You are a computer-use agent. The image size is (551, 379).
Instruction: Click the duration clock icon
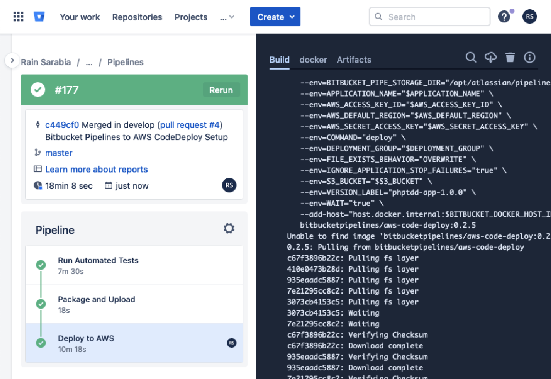[38, 185]
